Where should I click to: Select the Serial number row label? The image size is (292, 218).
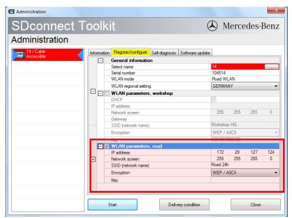coord(123,73)
